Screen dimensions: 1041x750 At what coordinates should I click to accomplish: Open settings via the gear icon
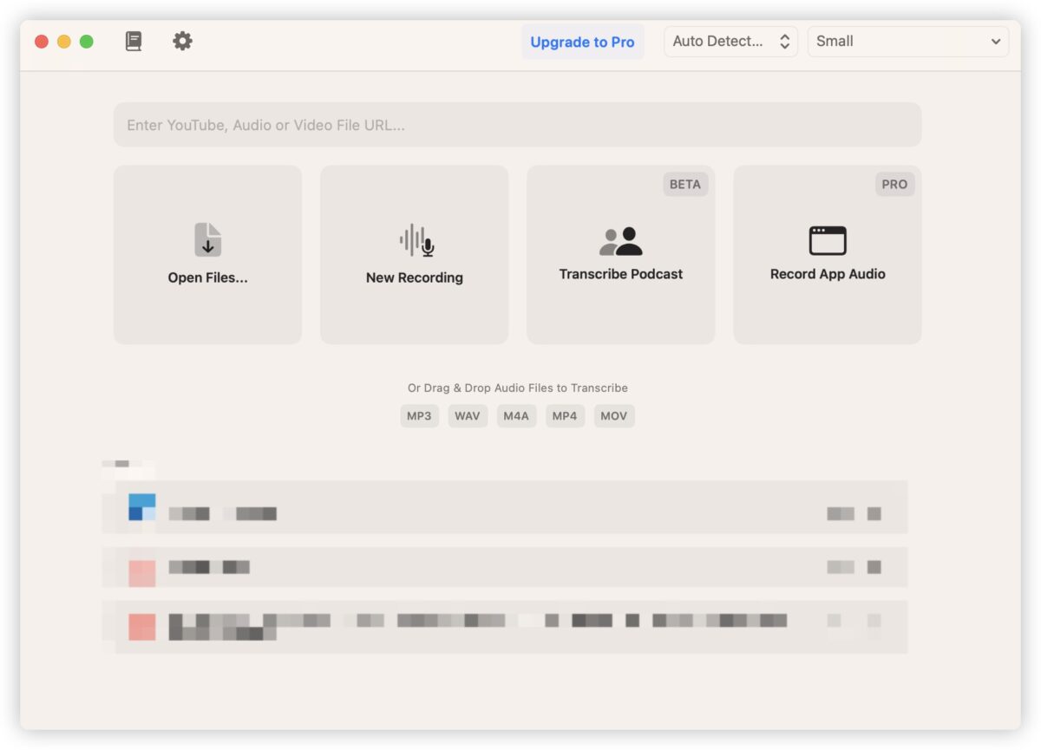tap(182, 41)
